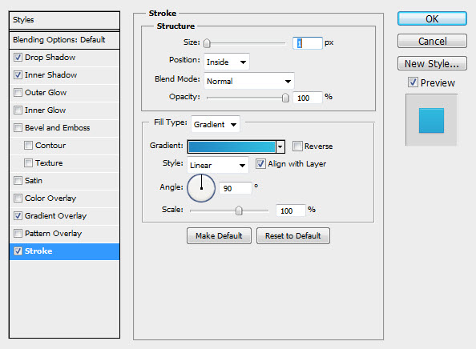Confirm with the OK button
The image size is (476, 349).
click(432, 18)
